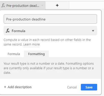Click the 'Compute a value in each record' helper text
Image resolution: width=104 pixels, height=96 pixels.
[47, 42]
